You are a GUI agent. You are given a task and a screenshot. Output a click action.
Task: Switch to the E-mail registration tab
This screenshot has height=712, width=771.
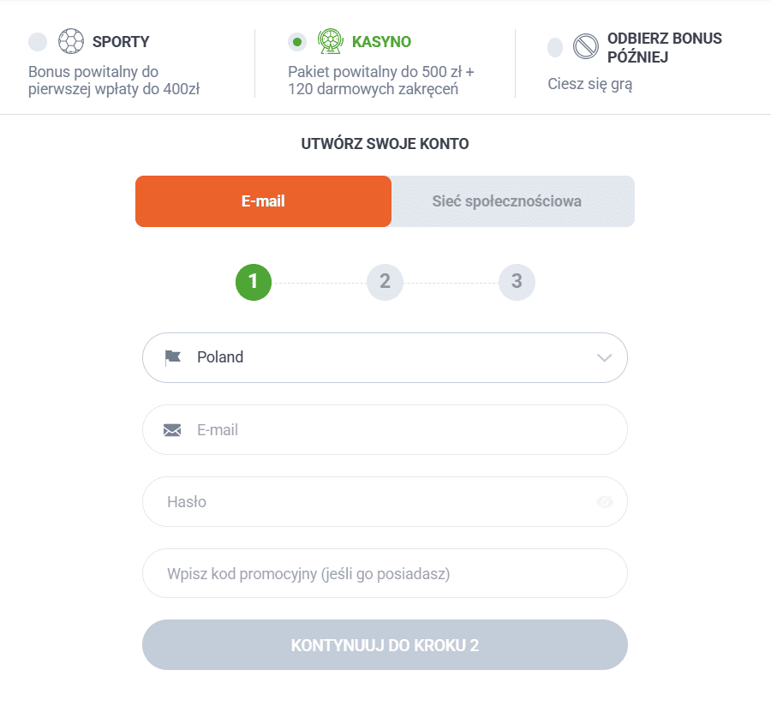[x=263, y=201]
